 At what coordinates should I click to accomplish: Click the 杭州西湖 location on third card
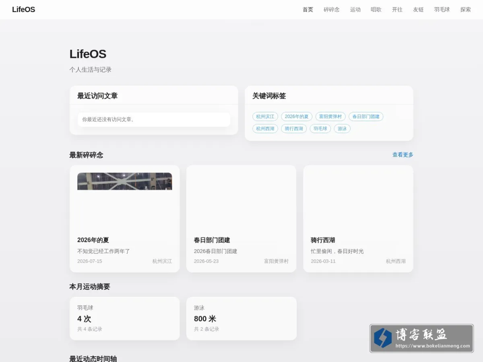[396, 261]
